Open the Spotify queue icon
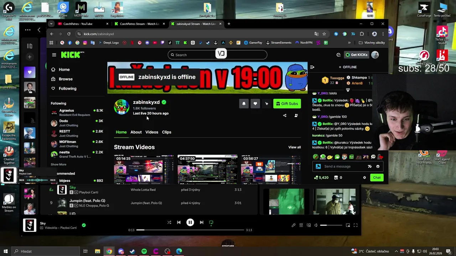 pyautogui.click(x=301, y=225)
